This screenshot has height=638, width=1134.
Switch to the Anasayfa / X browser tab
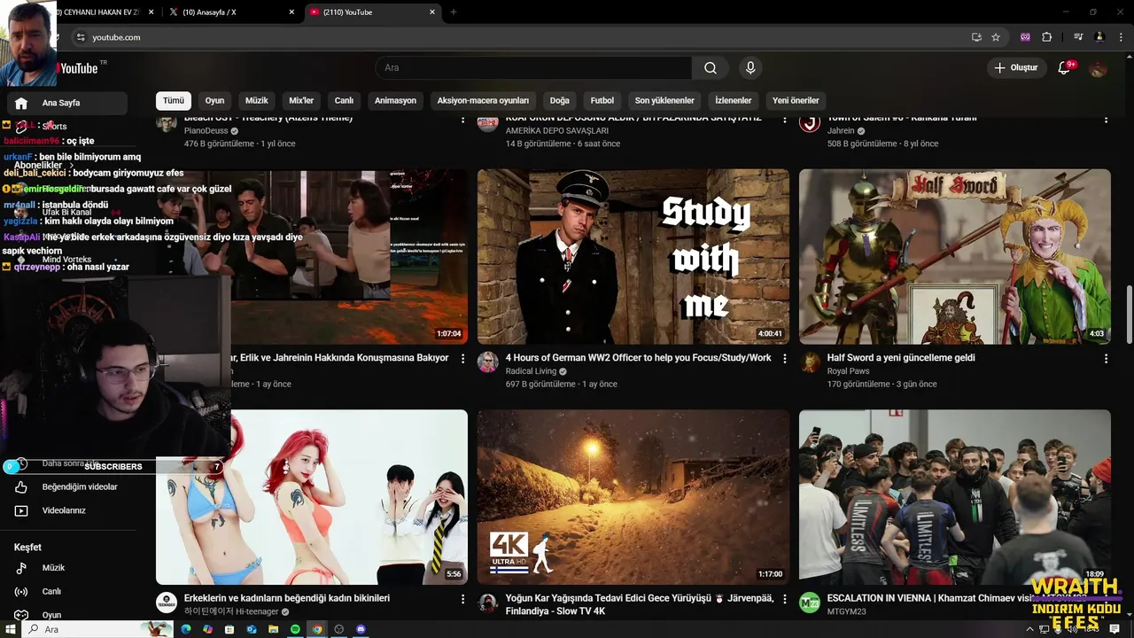(x=232, y=12)
